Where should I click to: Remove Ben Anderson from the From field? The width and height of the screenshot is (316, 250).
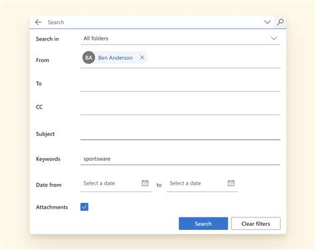click(x=142, y=57)
